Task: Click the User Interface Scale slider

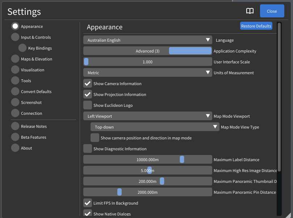Action: pyautogui.click(x=148, y=62)
